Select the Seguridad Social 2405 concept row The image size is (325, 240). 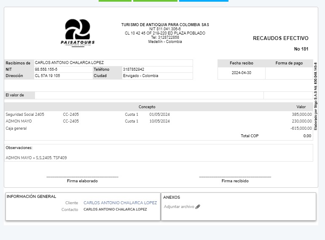[25, 115]
